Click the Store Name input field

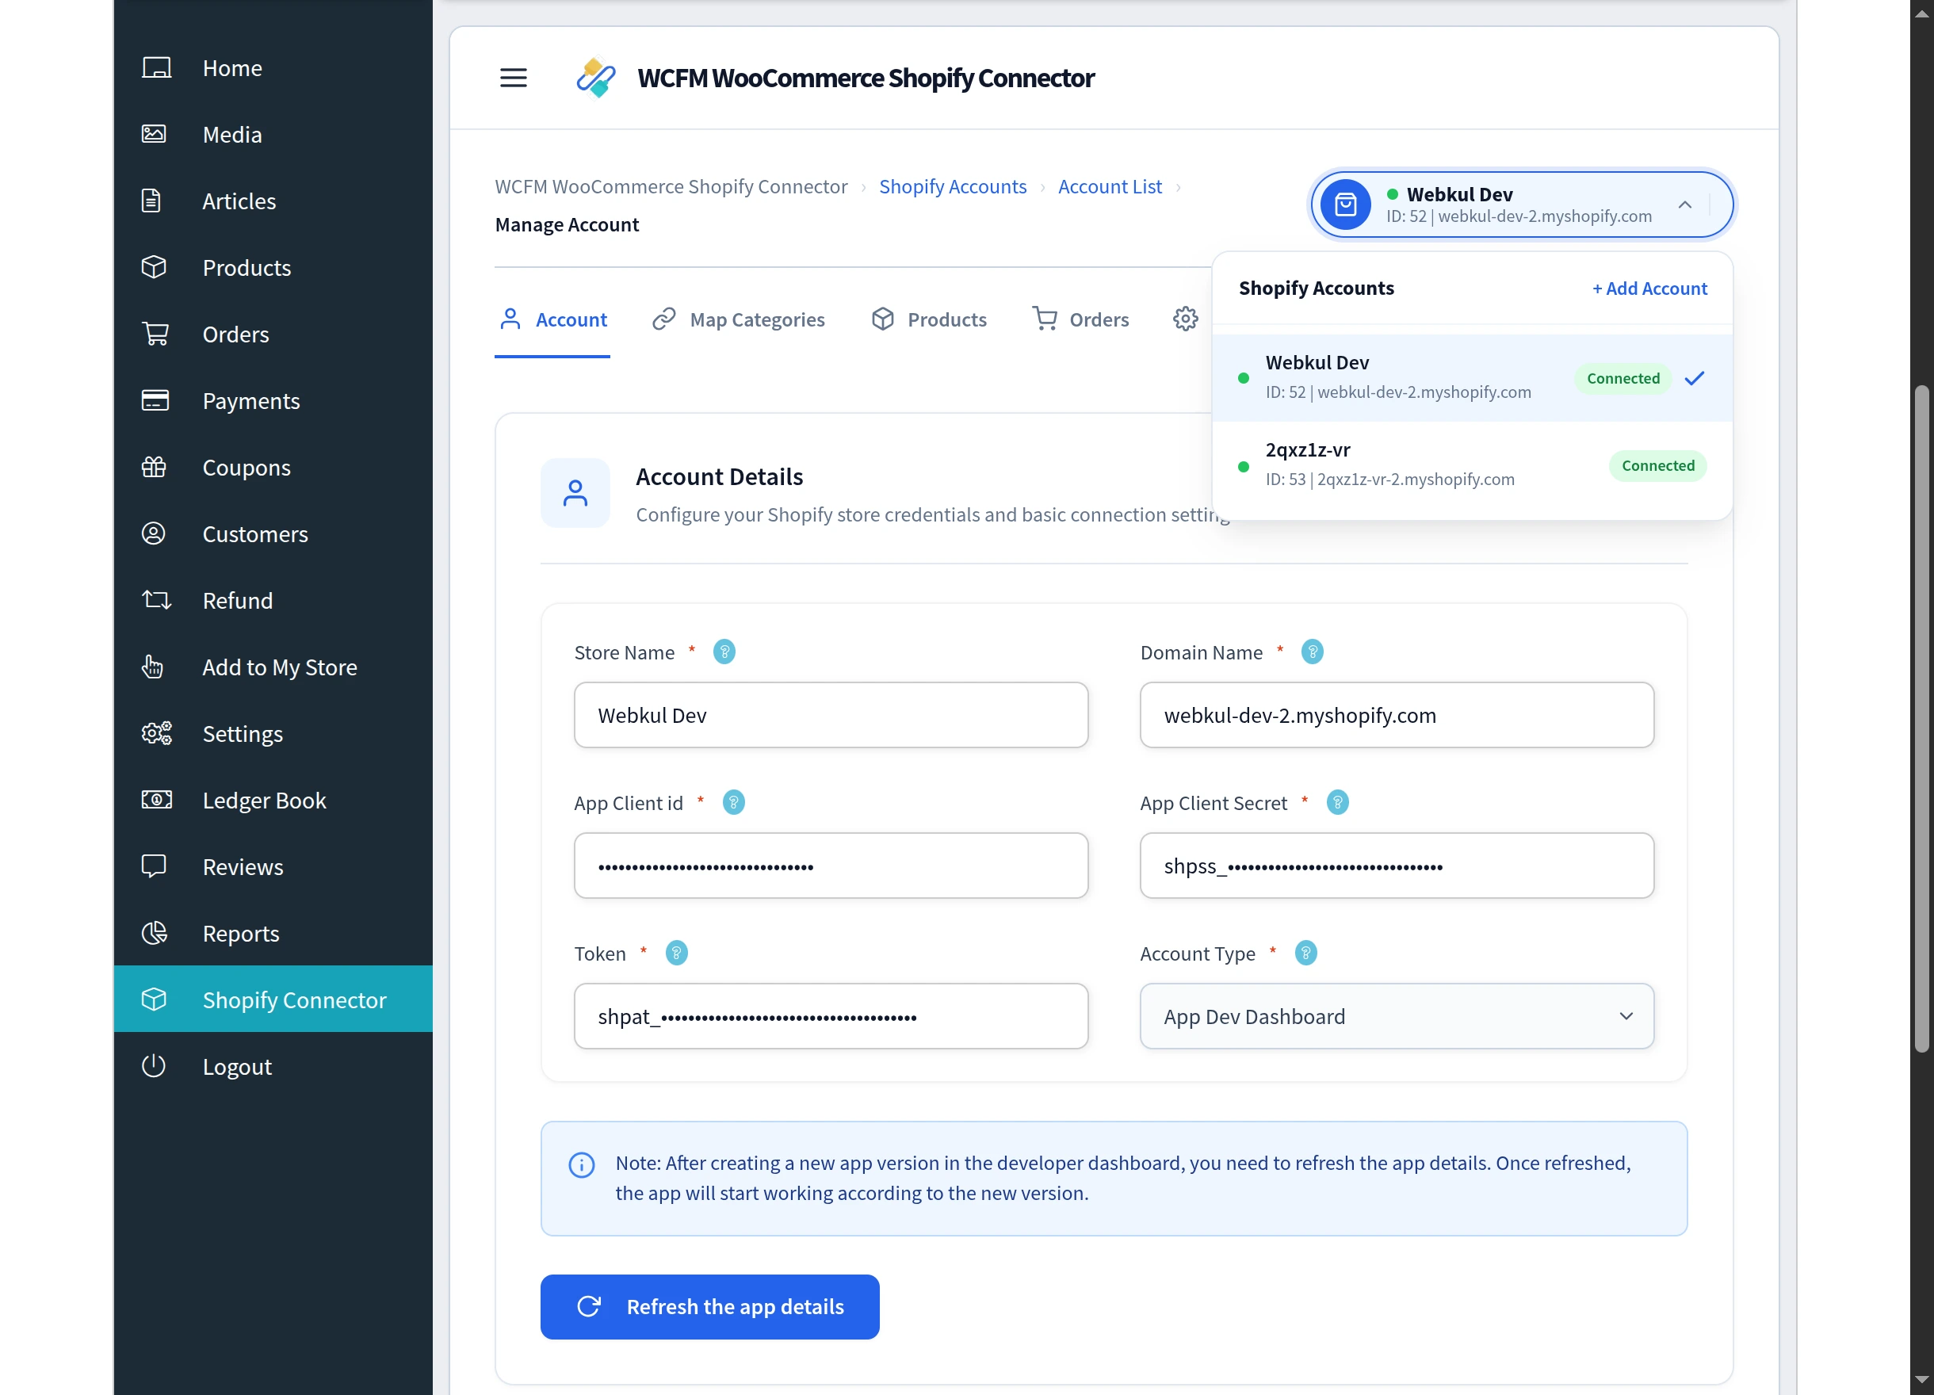(831, 715)
